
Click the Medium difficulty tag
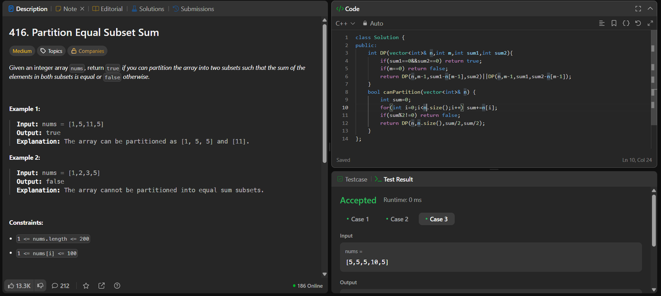[x=23, y=51]
